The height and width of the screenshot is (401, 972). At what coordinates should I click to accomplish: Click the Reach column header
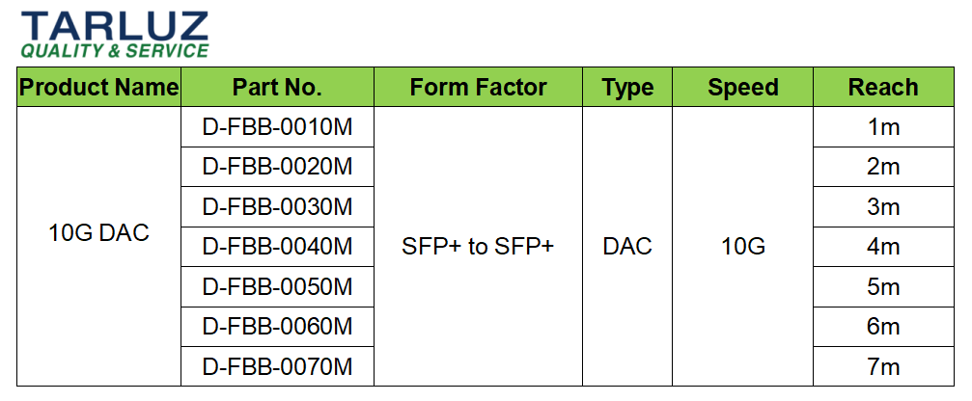882,88
